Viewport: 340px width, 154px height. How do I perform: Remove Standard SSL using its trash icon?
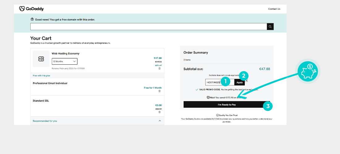(x=159, y=112)
